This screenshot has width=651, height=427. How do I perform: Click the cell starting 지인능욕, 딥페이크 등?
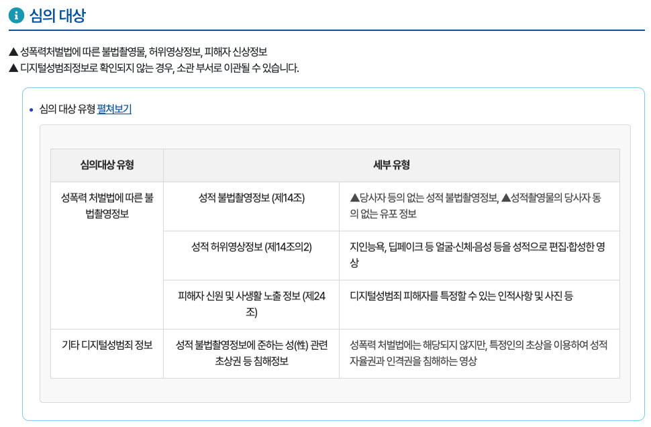tap(480, 255)
